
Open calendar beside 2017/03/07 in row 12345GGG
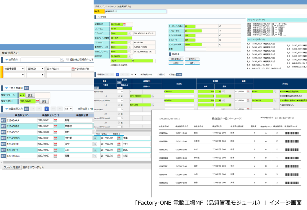click(x=55, y=156)
